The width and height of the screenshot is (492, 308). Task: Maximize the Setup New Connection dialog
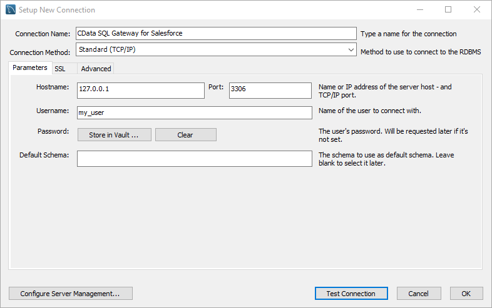click(448, 10)
